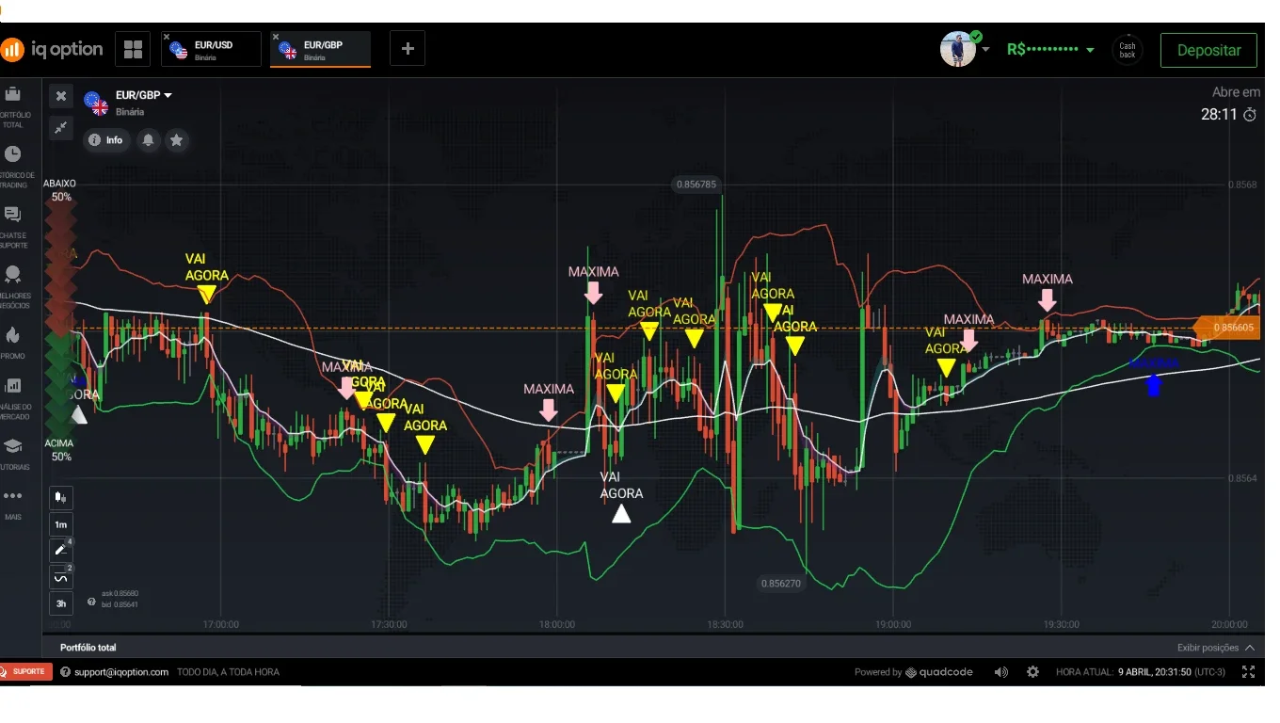Click the Depositar button
1280x723 pixels.
tap(1208, 50)
